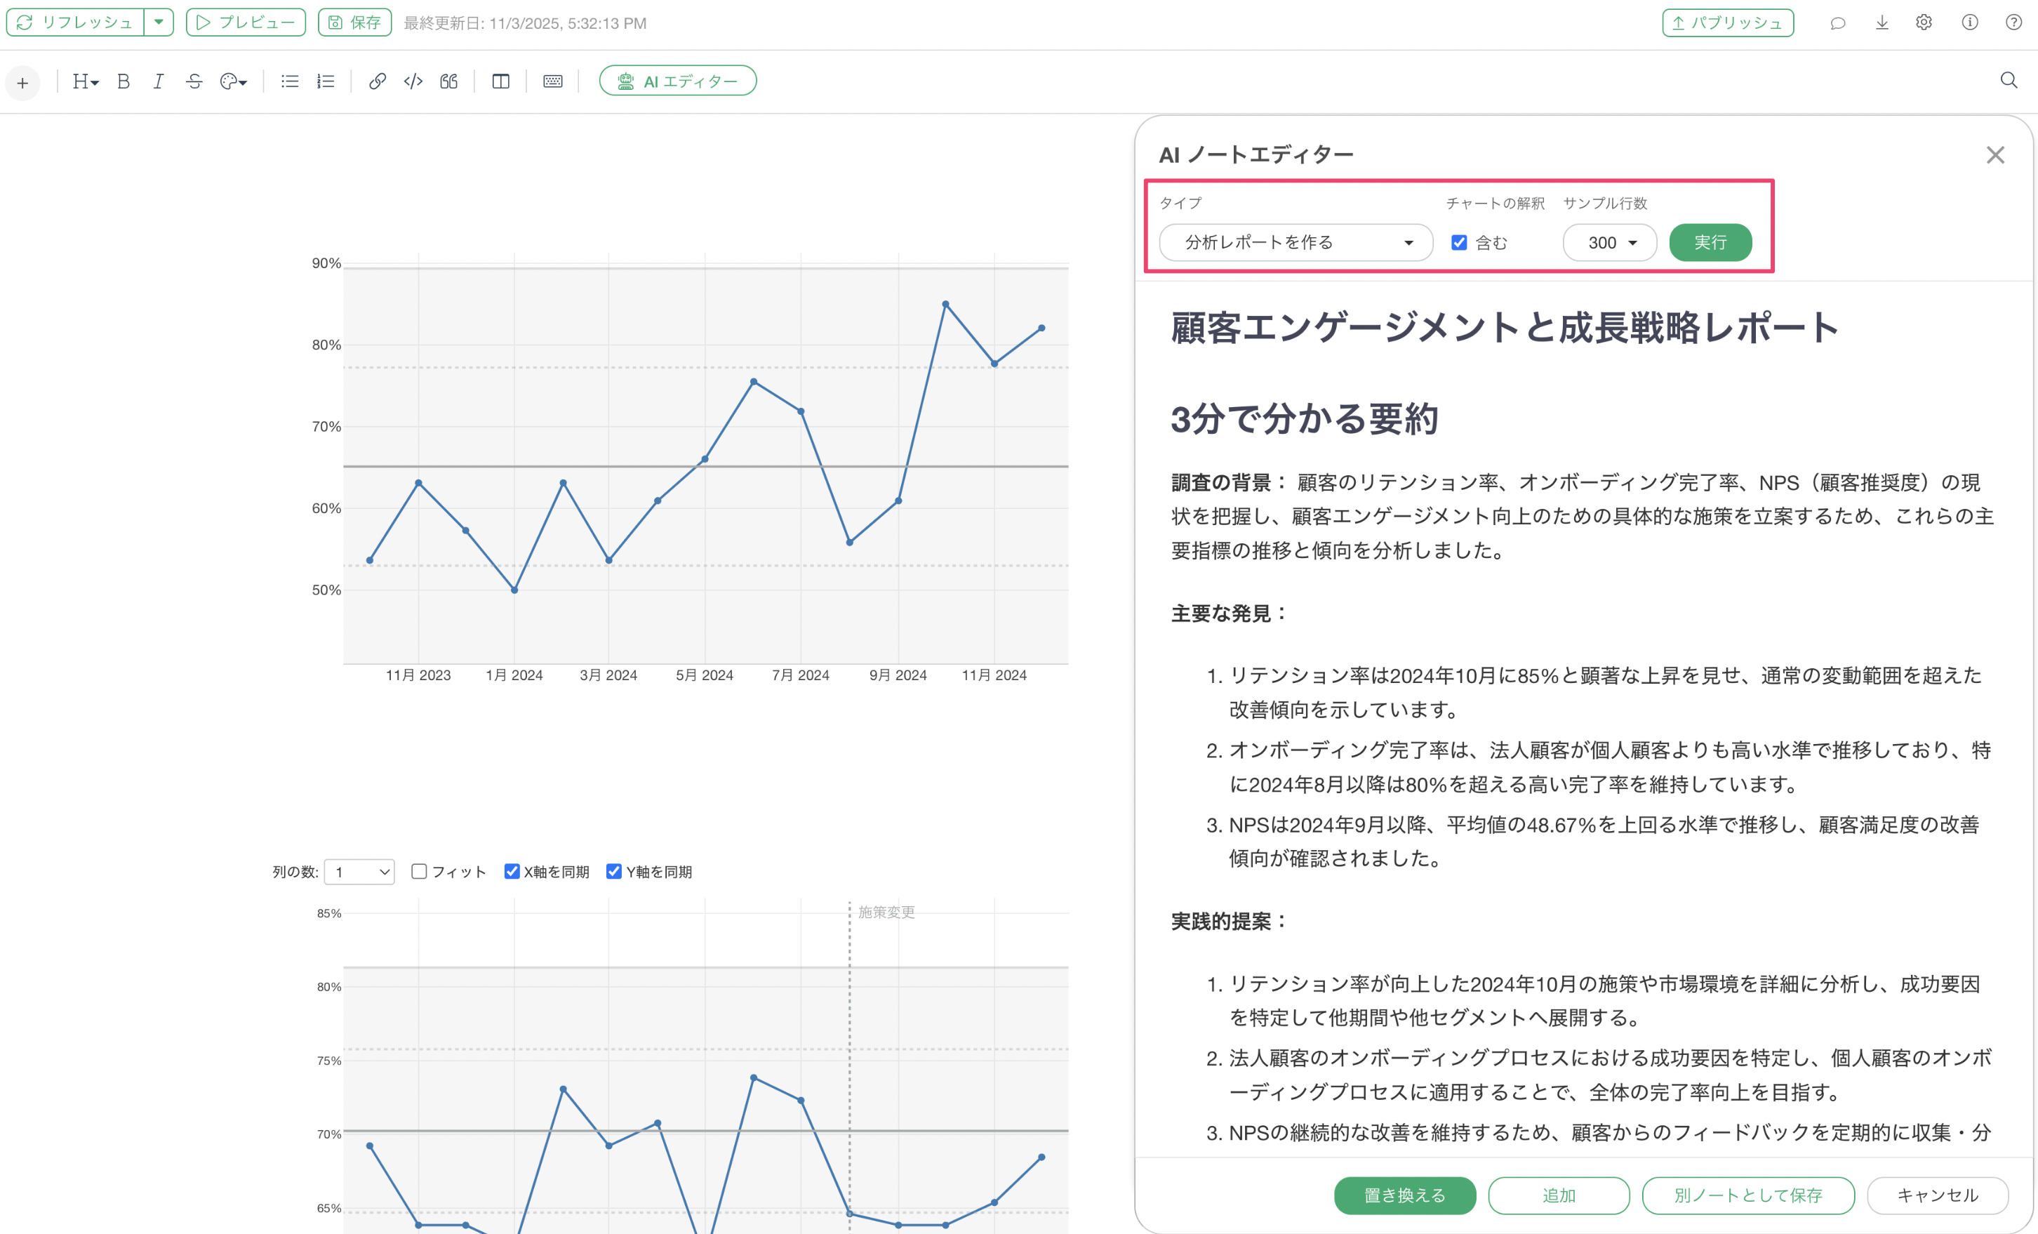Open the タイプ dropdown 分析レポートを作る

[1296, 242]
